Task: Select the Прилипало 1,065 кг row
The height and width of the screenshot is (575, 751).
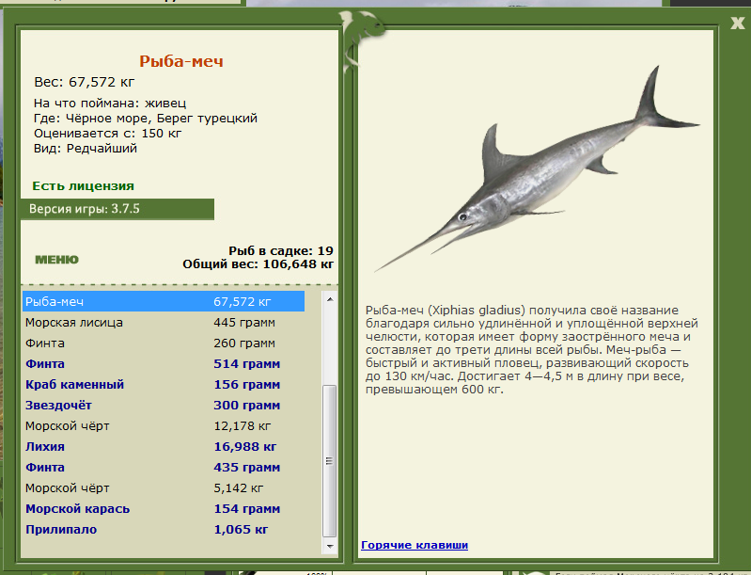Action: point(164,530)
